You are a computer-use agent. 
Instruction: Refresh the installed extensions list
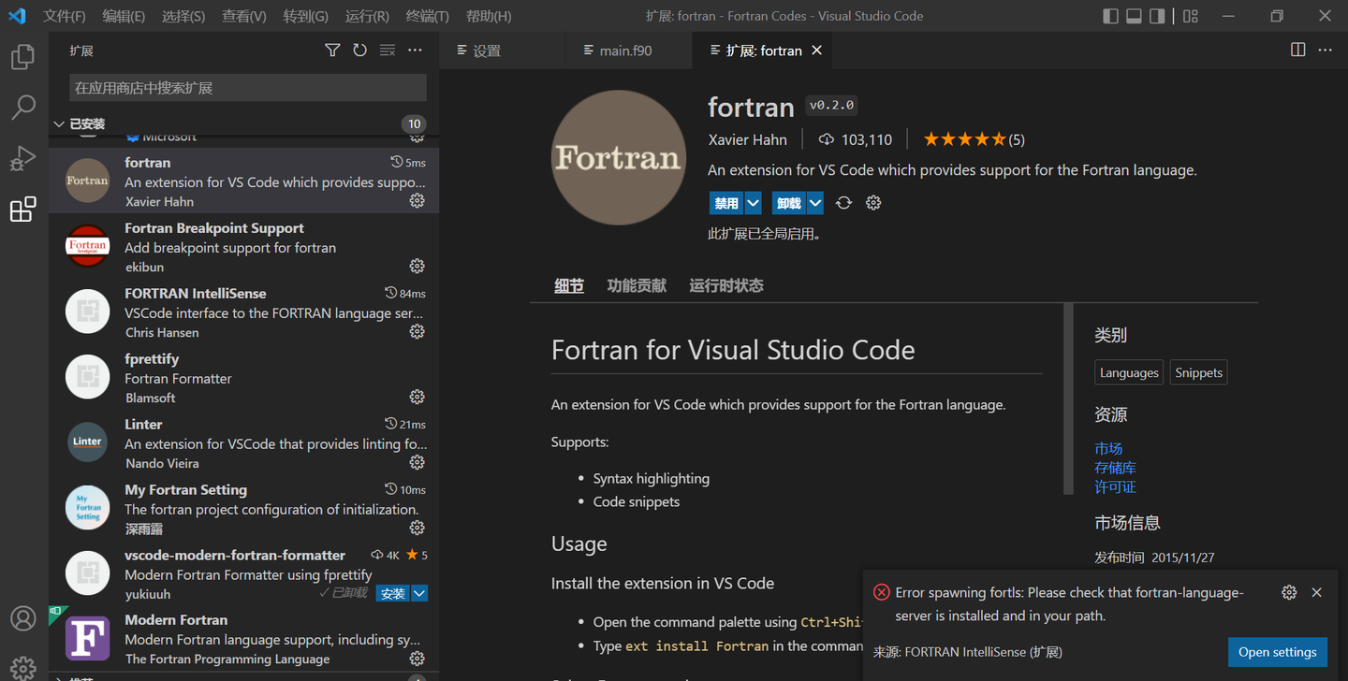pos(359,50)
